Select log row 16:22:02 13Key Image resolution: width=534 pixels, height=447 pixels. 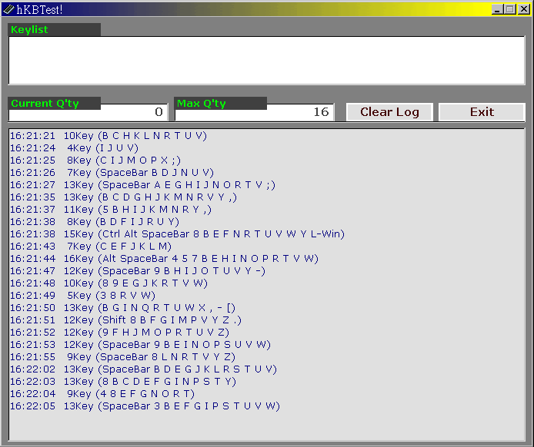pyautogui.click(x=143, y=369)
